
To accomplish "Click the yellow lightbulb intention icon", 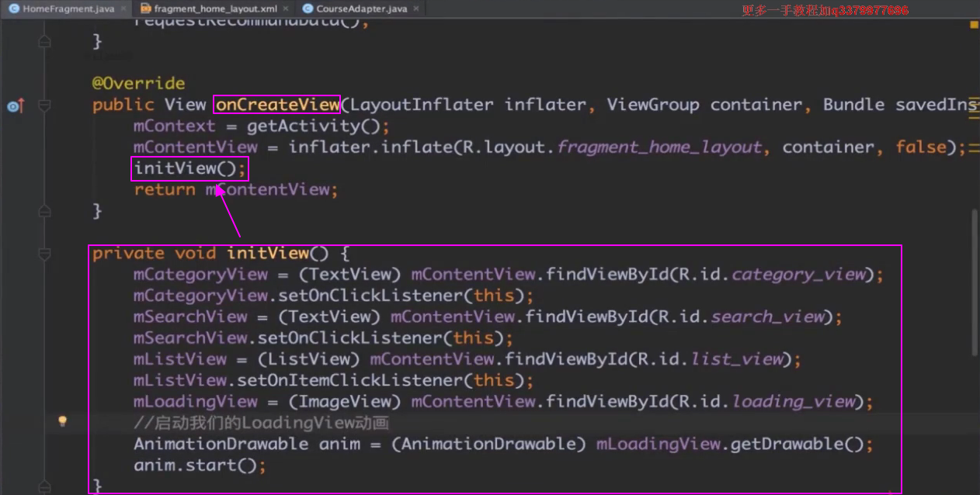I will click(63, 421).
